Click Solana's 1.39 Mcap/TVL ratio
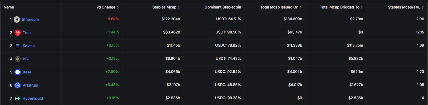 pyautogui.click(x=420, y=45)
